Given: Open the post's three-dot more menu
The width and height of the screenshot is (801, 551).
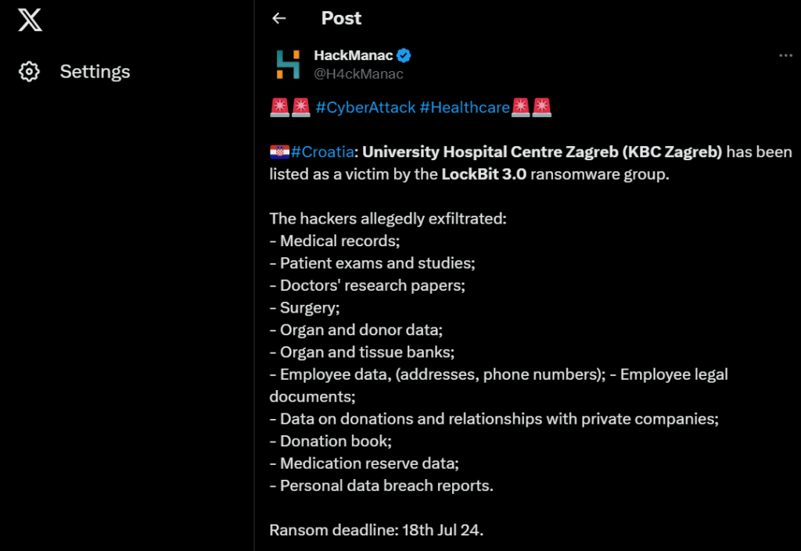Looking at the screenshot, I should click(x=785, y=55).
